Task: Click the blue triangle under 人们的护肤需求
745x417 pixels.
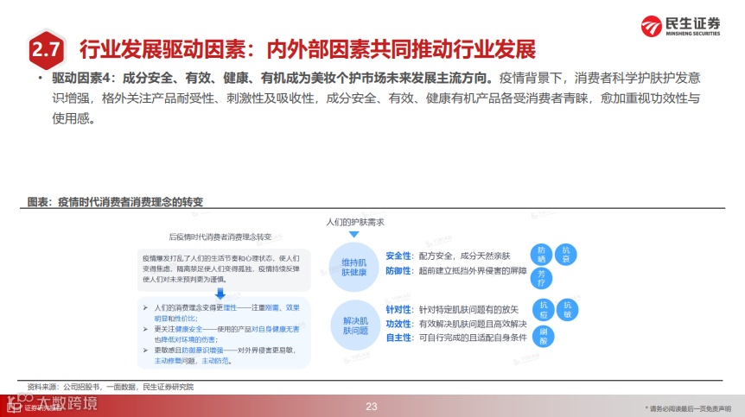Action: 354,234
